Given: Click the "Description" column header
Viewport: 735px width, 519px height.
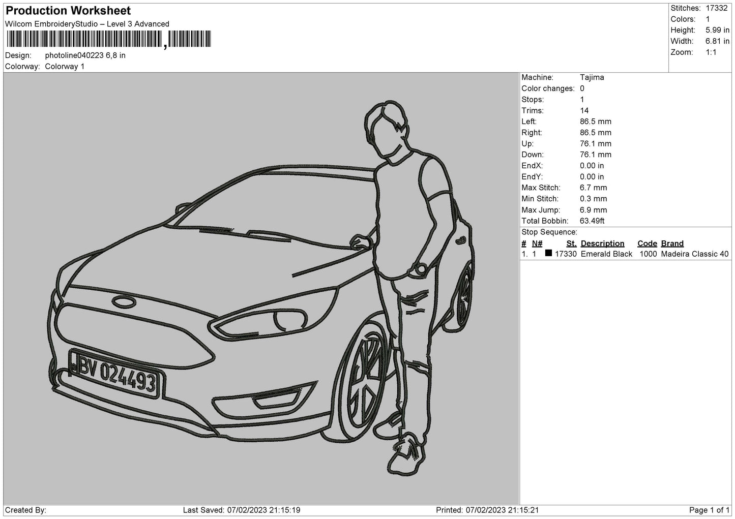Looking at the screenshot, I should point(602,243).
